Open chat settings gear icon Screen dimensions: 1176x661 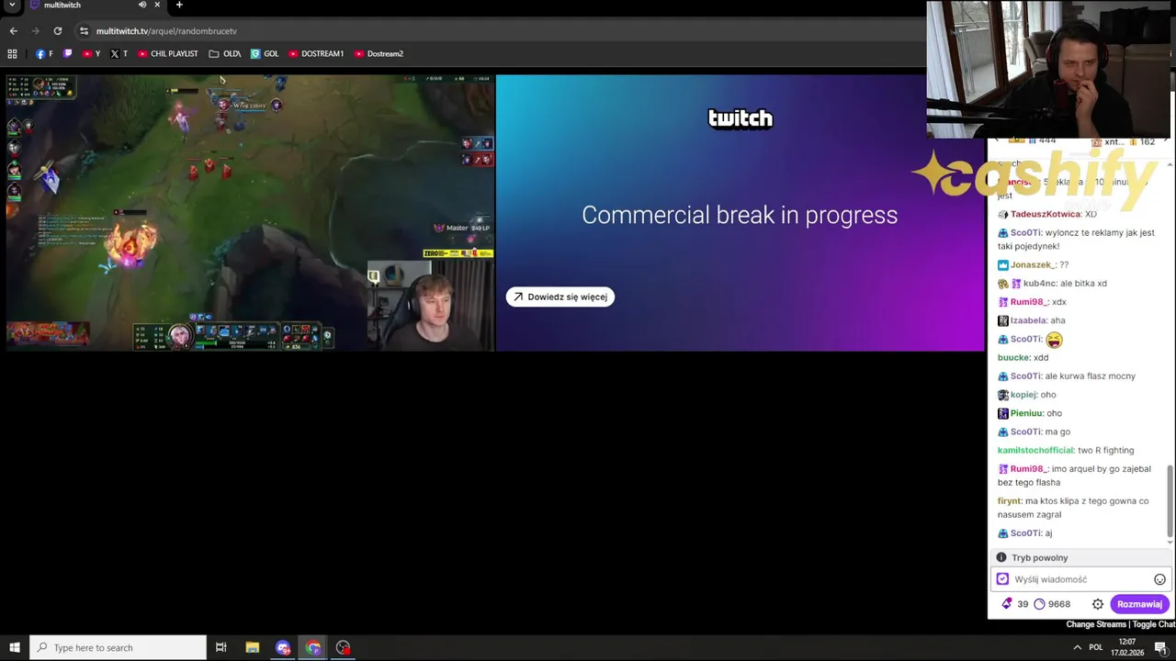click(x=1097, y=604)
